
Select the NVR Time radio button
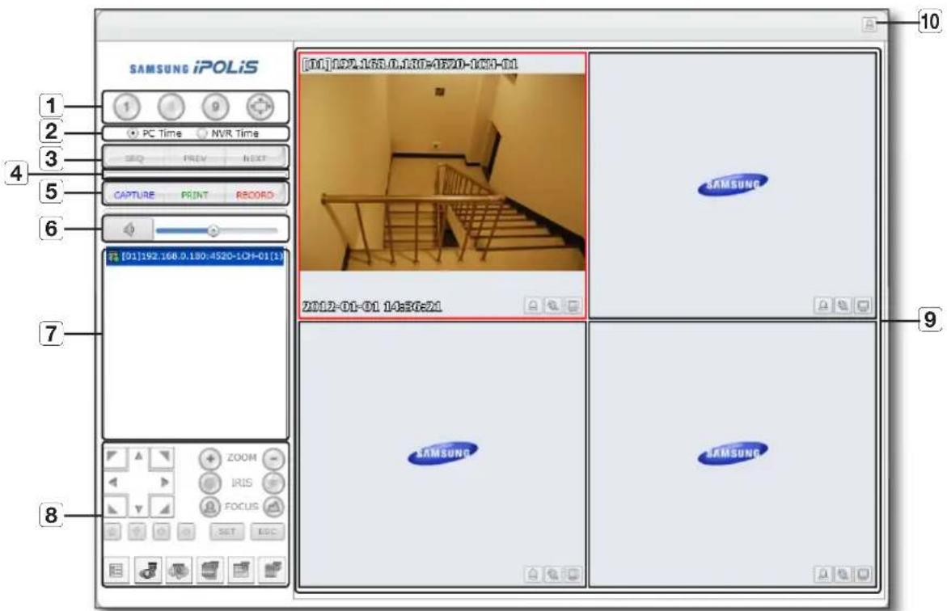[x=202, y=133]
